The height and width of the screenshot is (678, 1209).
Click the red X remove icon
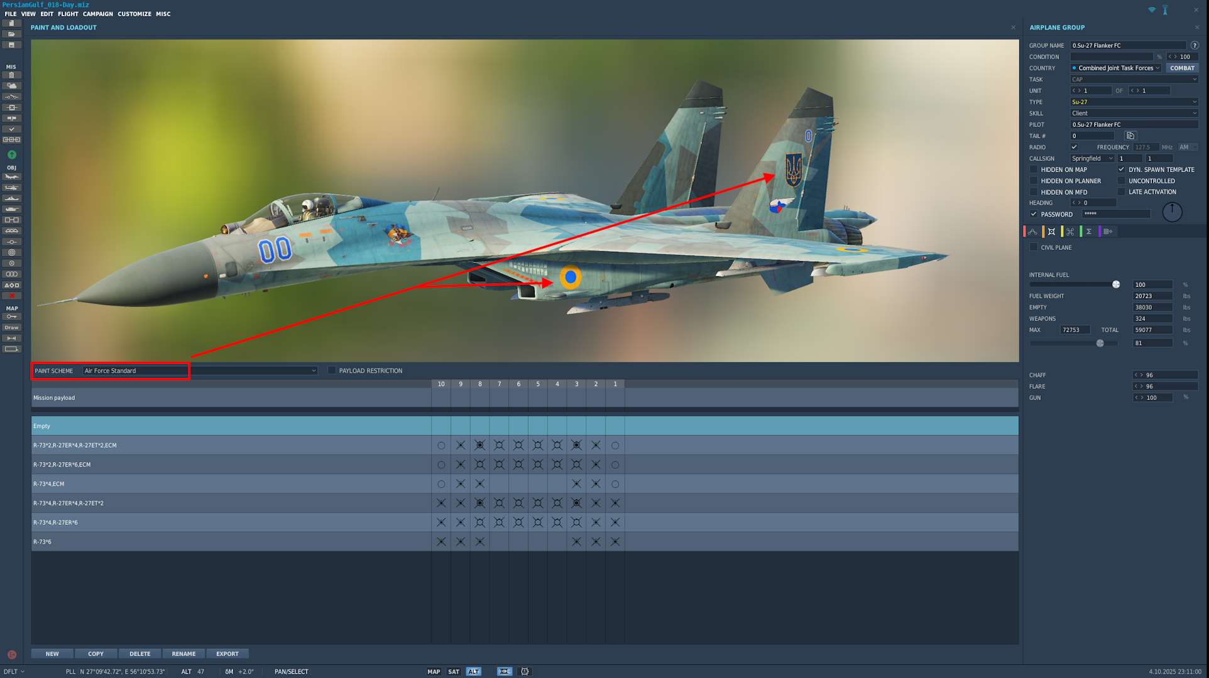[11, 296]
